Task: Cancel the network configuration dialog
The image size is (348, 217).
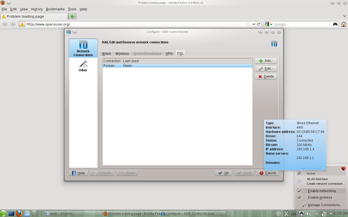Action: (268, 173)
